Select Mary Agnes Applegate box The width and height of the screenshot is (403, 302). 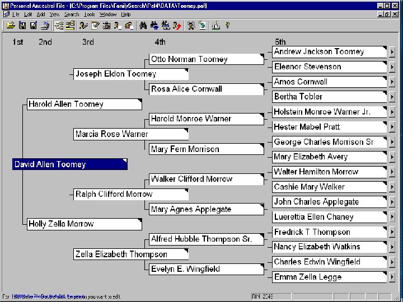207,209
